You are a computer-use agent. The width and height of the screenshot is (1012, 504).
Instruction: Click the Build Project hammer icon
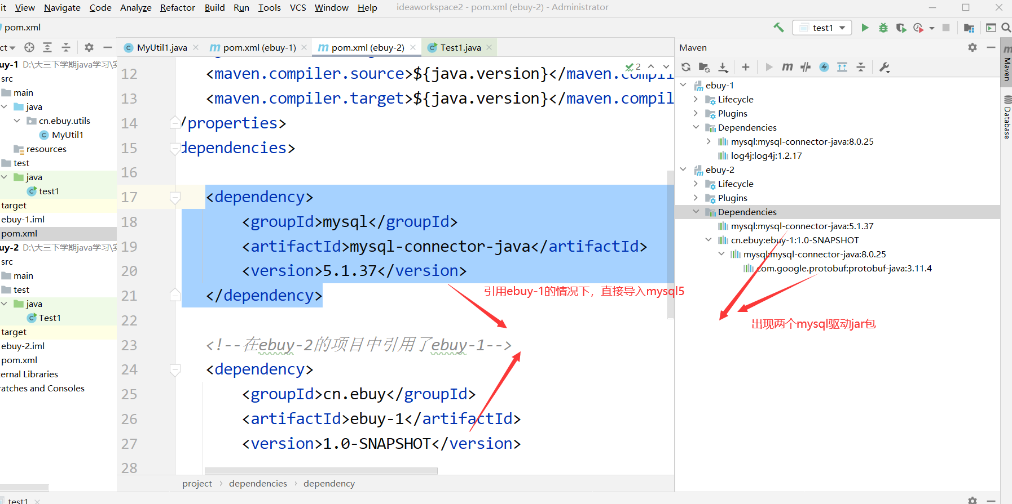click(x=779, y=28)
